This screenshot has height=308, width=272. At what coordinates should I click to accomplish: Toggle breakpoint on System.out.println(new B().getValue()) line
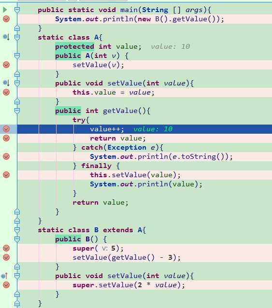coord(6,19)
